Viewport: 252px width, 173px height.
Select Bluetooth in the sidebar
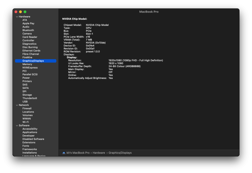28,30
